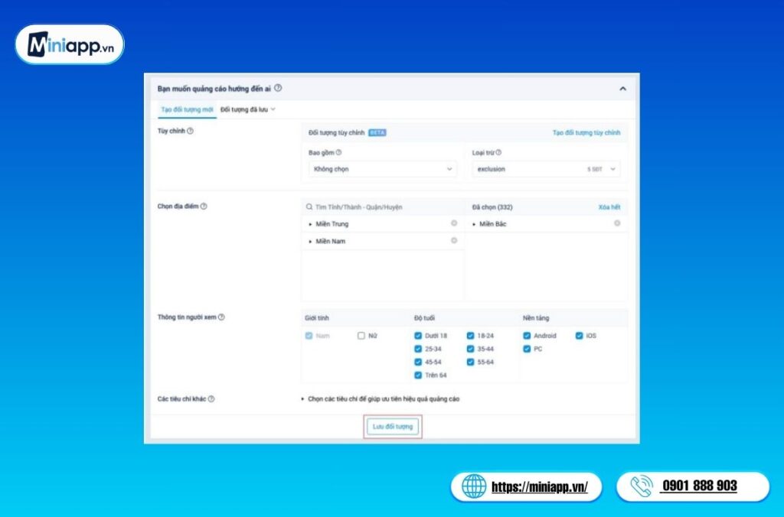The image size is (784, 517).
Task: Disable the '55-64' age group
Action: 470,362
